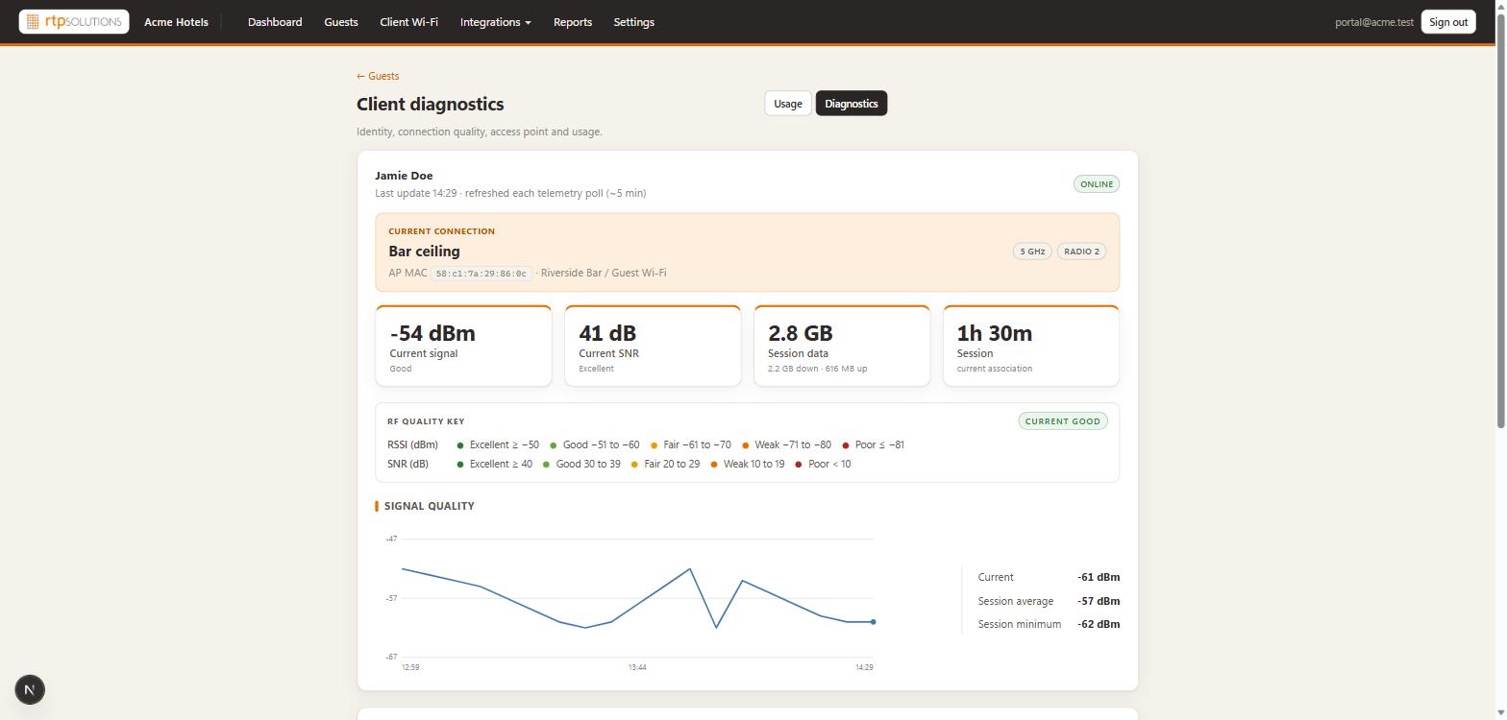The image size is (1507, 720).
Task: Click the Current -61 dBm value
Action: [1099, 577]
